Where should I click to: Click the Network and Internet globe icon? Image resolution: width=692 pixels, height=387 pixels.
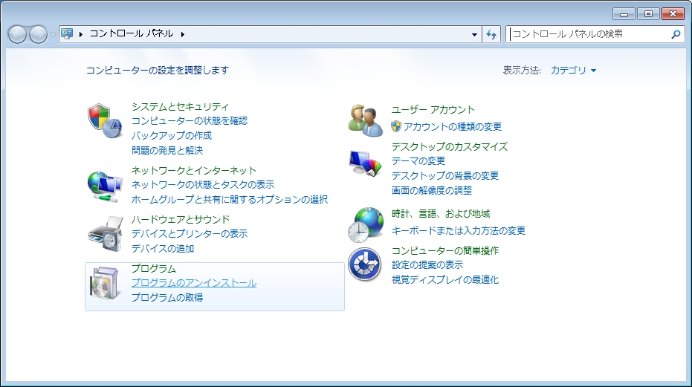click(105, 186)
